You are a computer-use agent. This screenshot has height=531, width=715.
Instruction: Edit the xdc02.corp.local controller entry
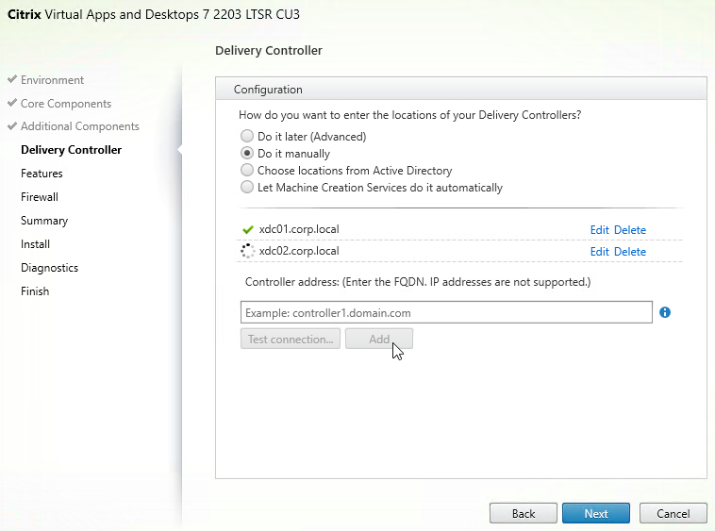click(x=600, y=252)
